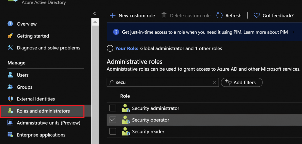
Task: Open the Security reader role
Action: pyautogui.click(x=148, y=132)
